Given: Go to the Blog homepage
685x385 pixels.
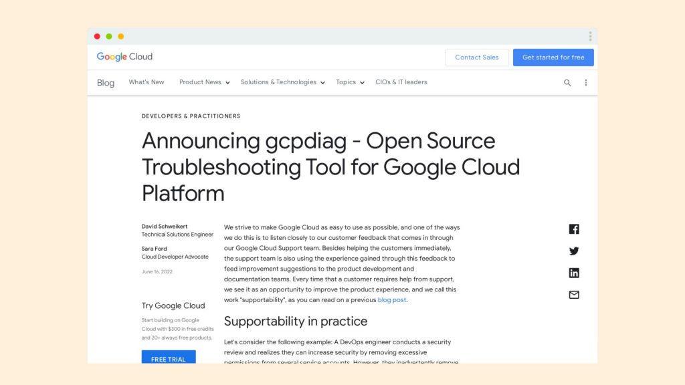Looking at the screenshot, I should (x=105, y=83).
